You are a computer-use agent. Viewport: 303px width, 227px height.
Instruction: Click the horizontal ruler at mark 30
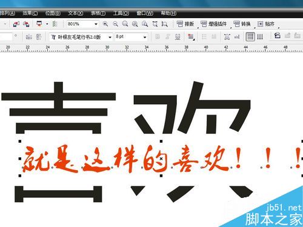(107, 48)
